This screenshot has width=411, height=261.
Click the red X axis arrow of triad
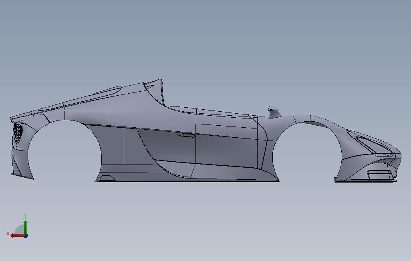click(x=18, y=236)
